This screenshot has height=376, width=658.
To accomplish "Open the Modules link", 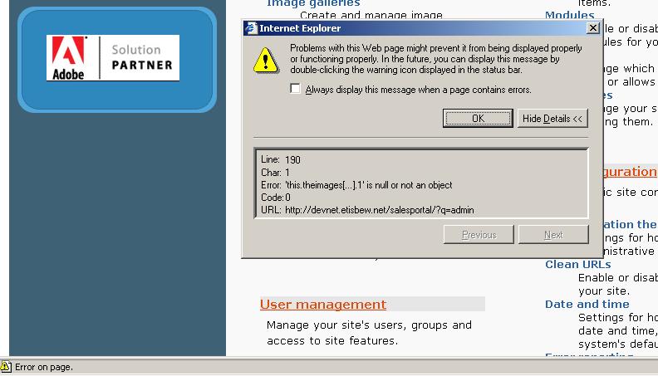I will 569,15.
